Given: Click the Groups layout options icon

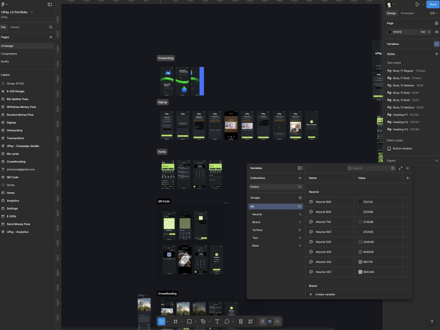Looking at the screenshot, I should coord(300,198).
